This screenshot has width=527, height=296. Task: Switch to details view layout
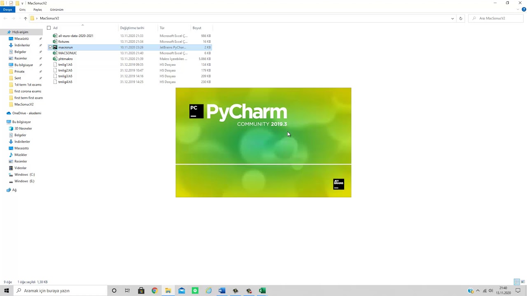(517, 282)
